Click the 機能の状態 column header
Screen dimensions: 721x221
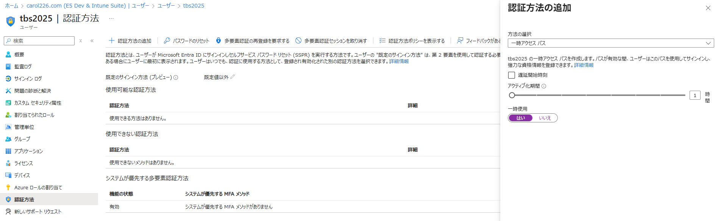tap(121, 194)
